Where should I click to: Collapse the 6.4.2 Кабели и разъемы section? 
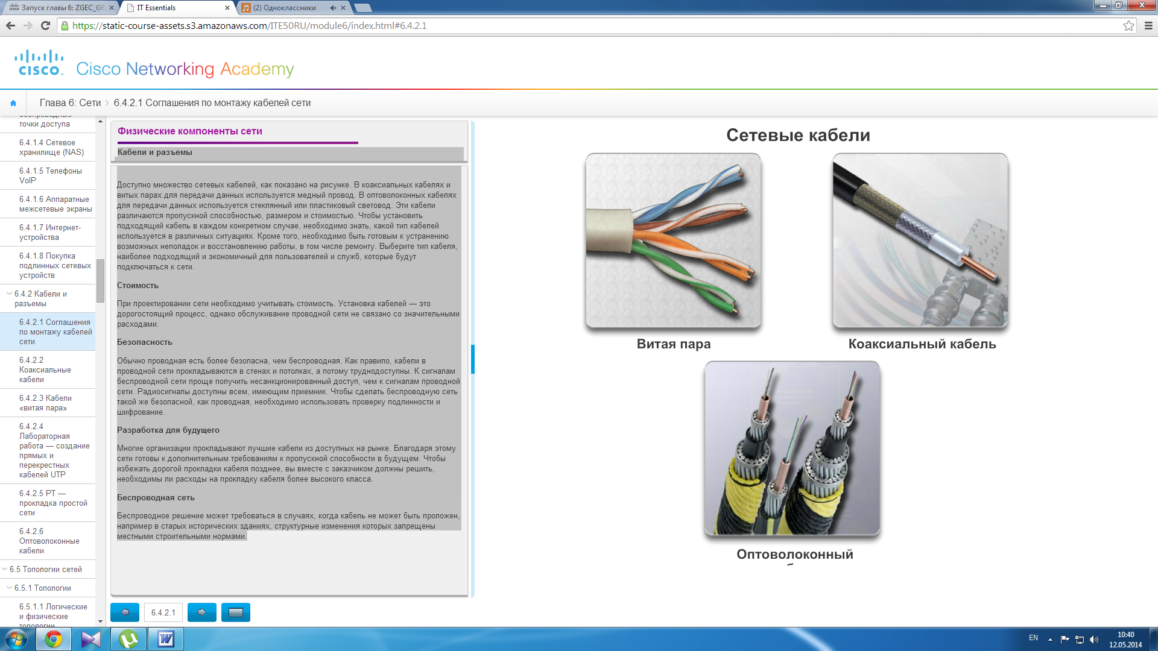(9, 294)
